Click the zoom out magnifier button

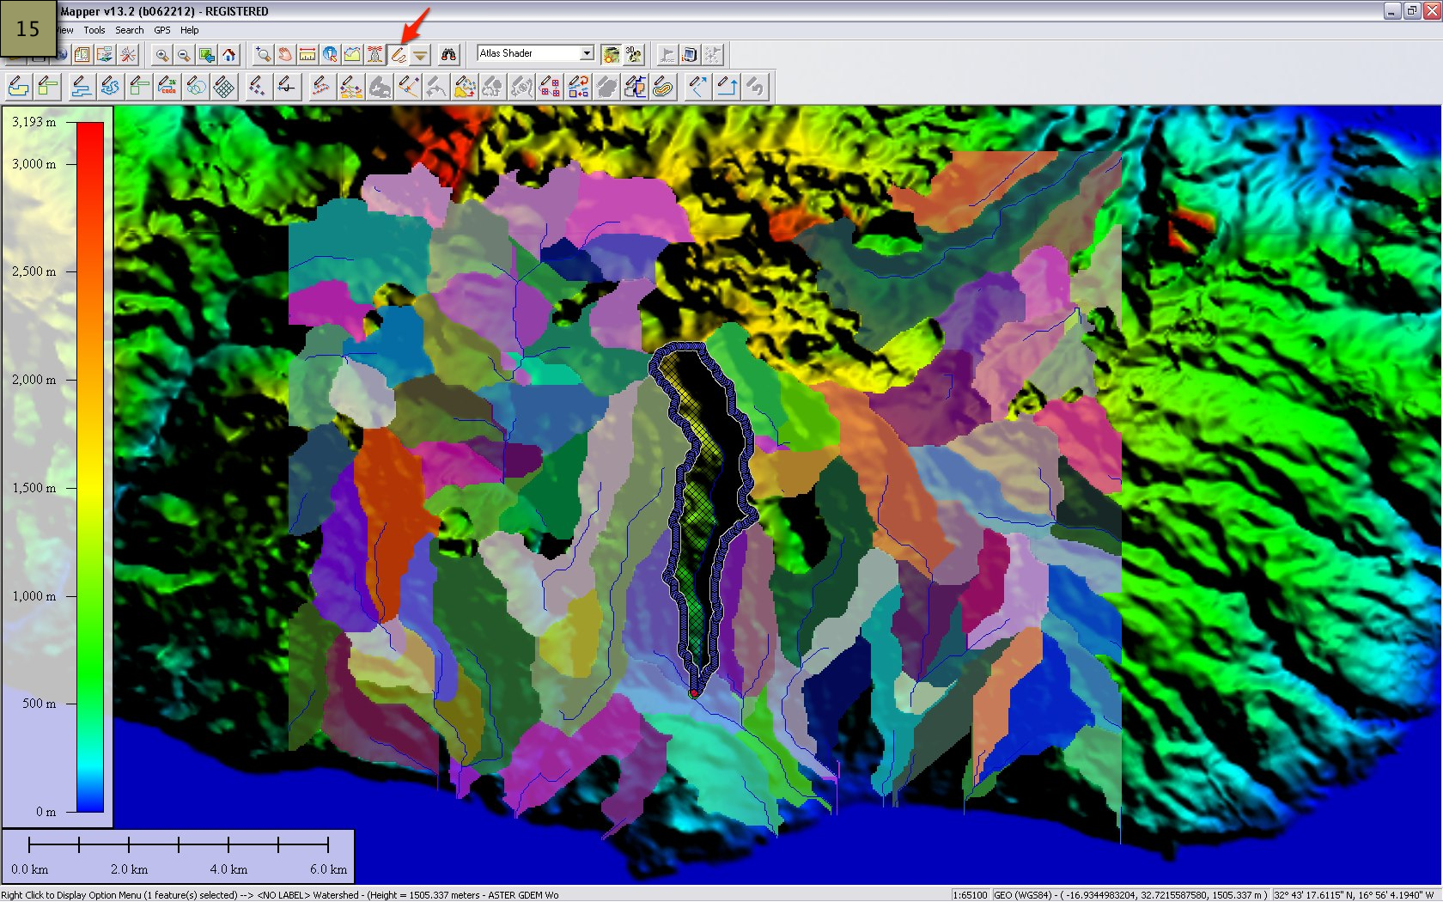point(184,55)
